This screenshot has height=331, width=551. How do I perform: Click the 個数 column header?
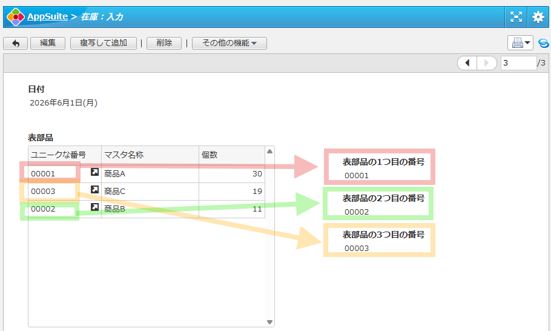pyautogui.click(x=232, y=155)
